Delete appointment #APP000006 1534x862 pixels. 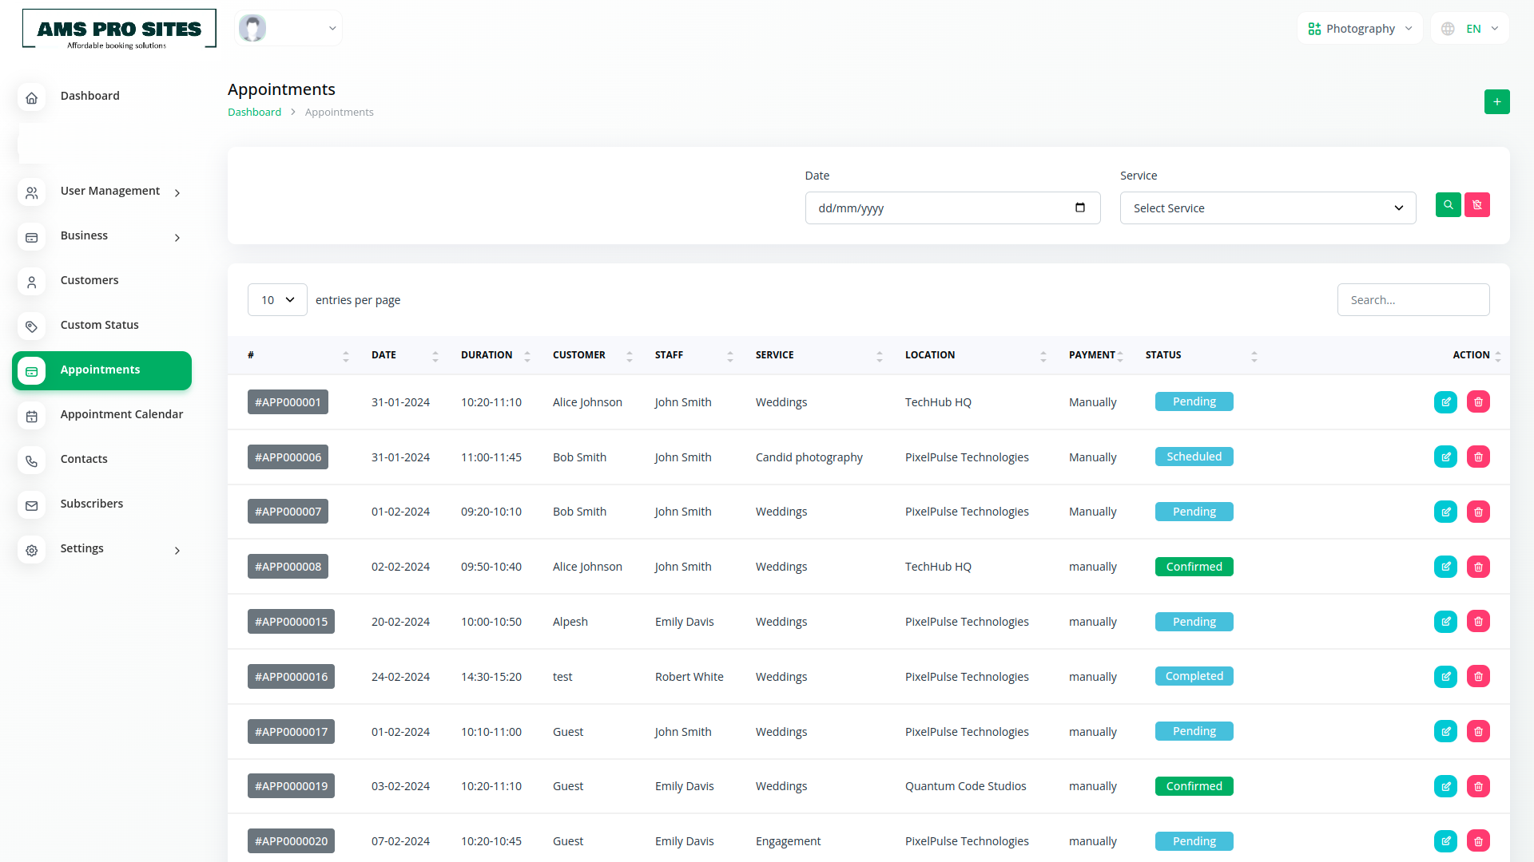[1478, 457]
